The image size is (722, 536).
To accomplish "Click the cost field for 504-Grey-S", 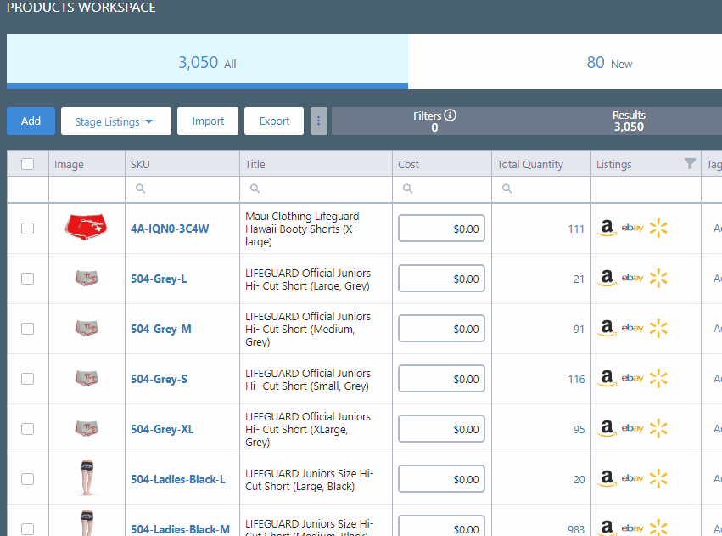I will (x=441, y=379).
